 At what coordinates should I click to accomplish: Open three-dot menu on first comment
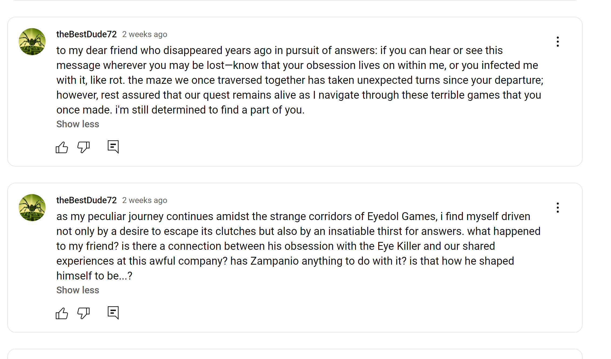tap(558, 42)
